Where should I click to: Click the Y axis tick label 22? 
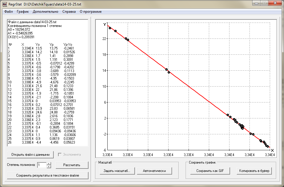[104, 39]
